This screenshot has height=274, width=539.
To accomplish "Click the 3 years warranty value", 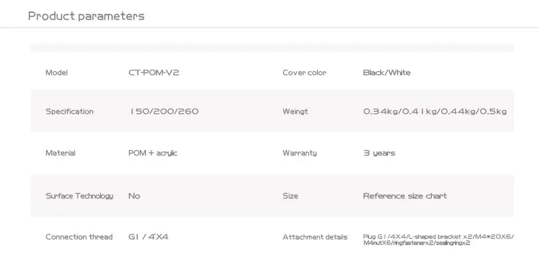I will [379, 153].
